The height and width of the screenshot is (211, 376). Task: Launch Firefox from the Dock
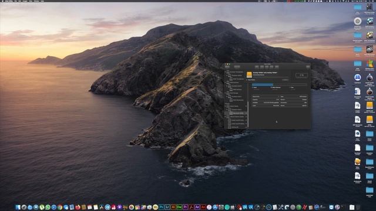[78, 207]
